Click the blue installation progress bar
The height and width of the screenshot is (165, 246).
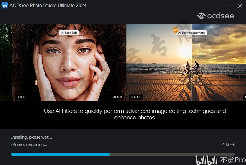click(x=60, y=154)
